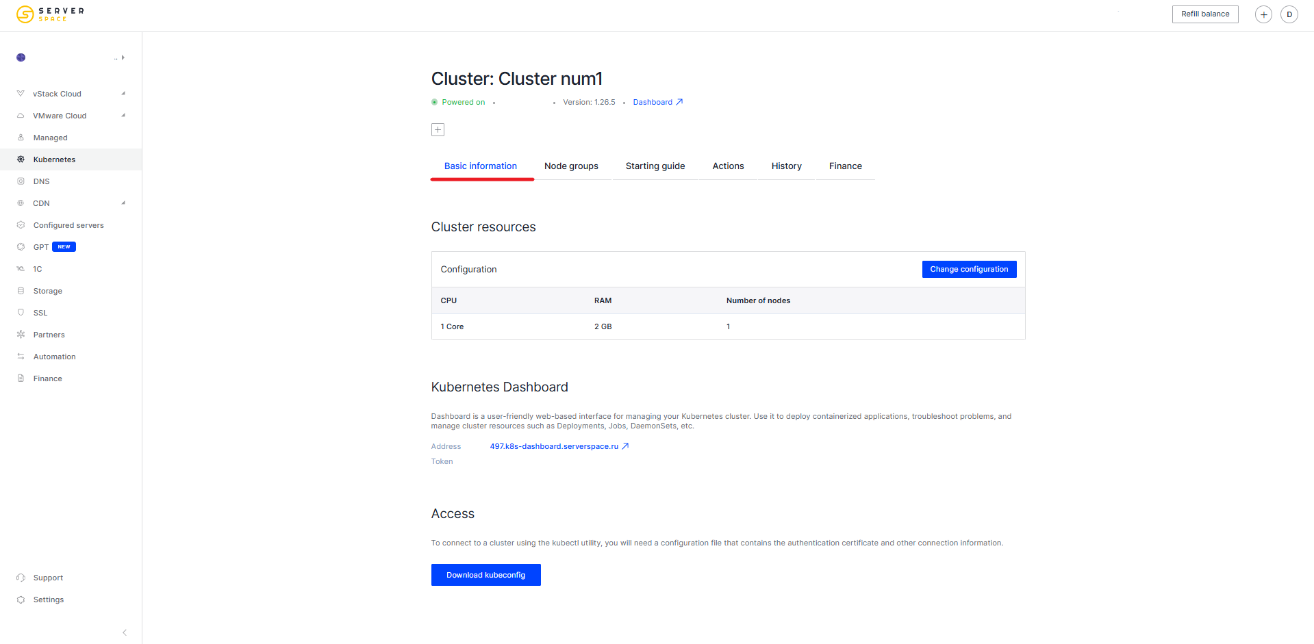The width and height of the screenshot is (1314, 644).
Task: Click the Kubernetes wheel icon
Action: tap(21, 159)
